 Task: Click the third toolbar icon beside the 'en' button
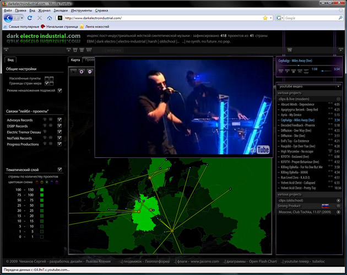(x=82, y=50)
